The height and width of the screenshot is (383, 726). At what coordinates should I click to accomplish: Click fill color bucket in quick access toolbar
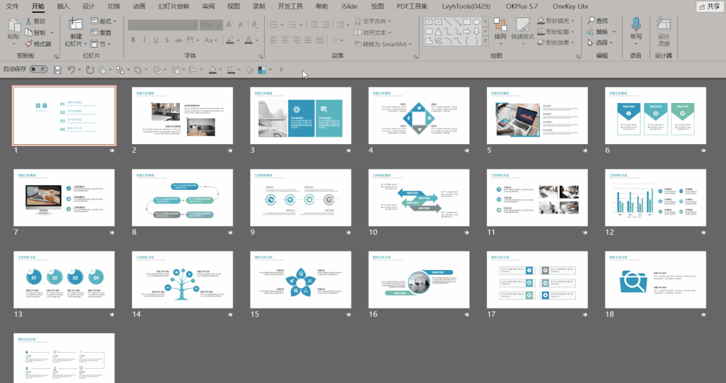click(x=213, y=70)
